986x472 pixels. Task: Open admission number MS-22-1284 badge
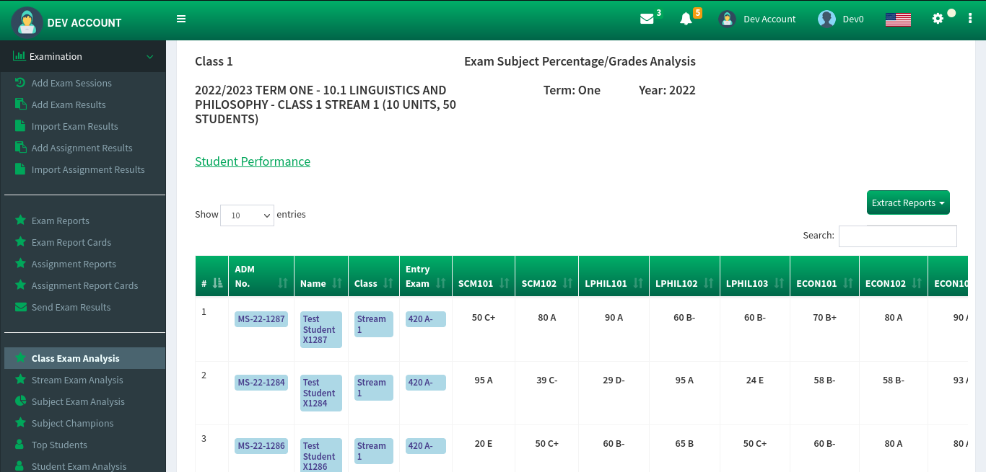[261, 383]
